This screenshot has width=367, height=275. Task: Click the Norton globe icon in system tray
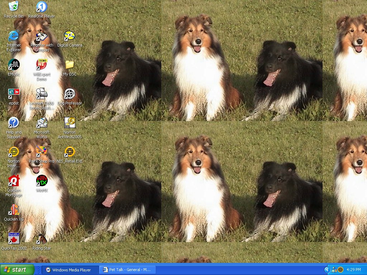(x=340, y=270)
